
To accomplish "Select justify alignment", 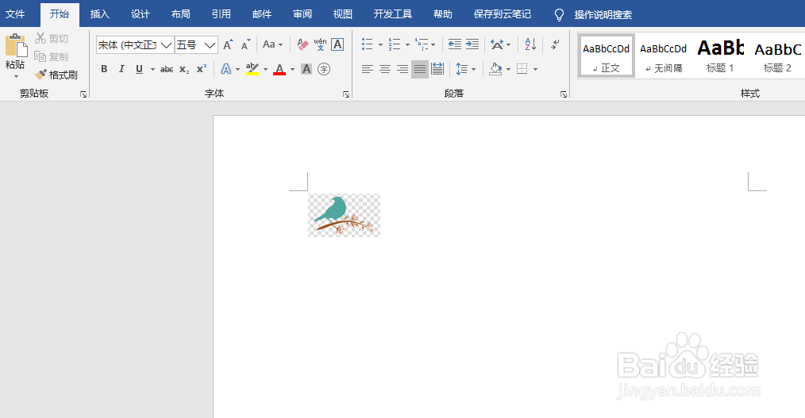I will pos(420,69).
